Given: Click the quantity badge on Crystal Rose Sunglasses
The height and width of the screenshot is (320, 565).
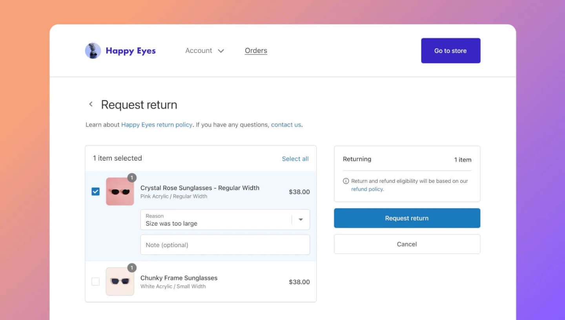Looking at the screenshot, I should (132, 178).
